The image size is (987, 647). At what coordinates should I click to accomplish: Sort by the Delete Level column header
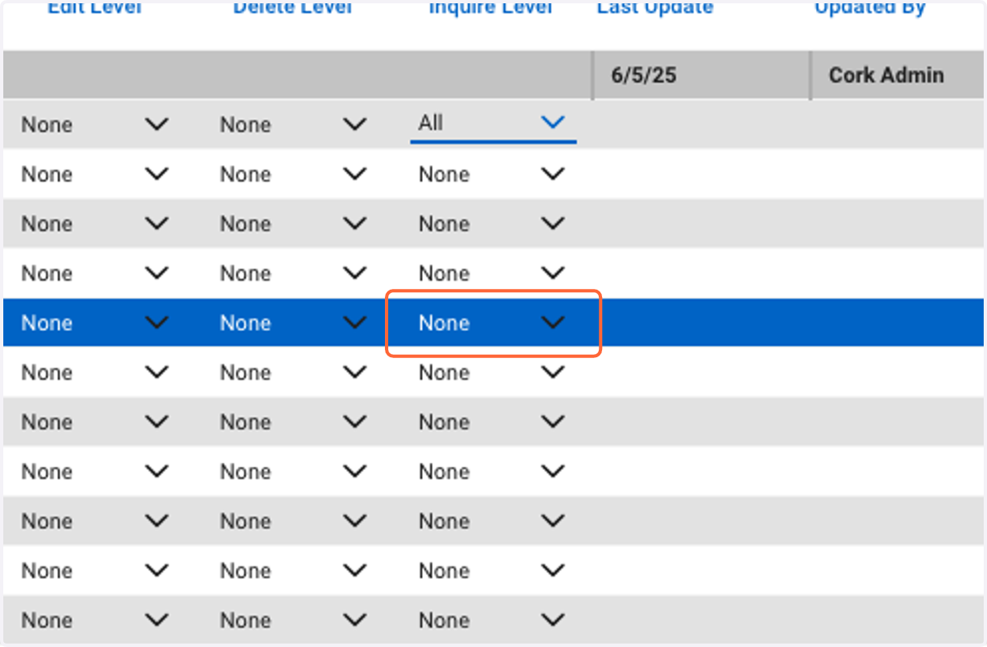click(293, 7)
